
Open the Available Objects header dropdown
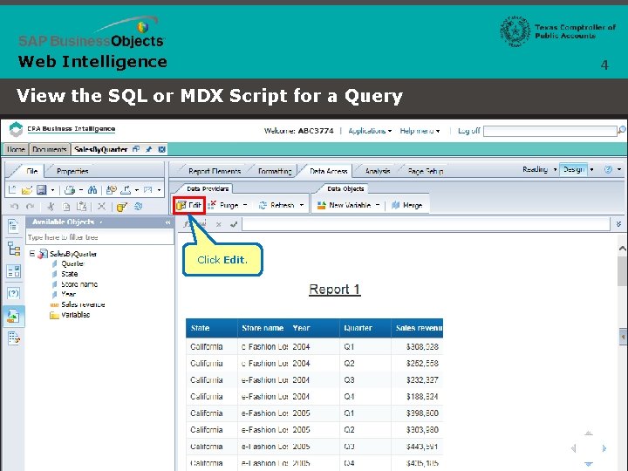tap(101, 222)
